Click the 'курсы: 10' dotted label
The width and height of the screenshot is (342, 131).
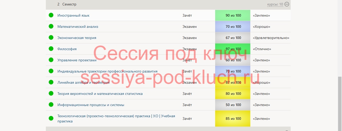click(x=275, y=4)
